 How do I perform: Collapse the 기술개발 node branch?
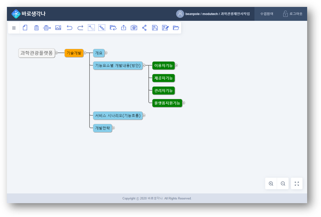pyautogui.click(x=85, y=53)
